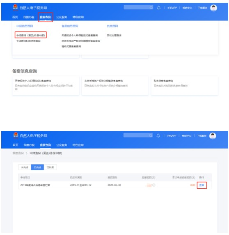Click the notification bell in the lower page header
229x235 pixels.
158,136
